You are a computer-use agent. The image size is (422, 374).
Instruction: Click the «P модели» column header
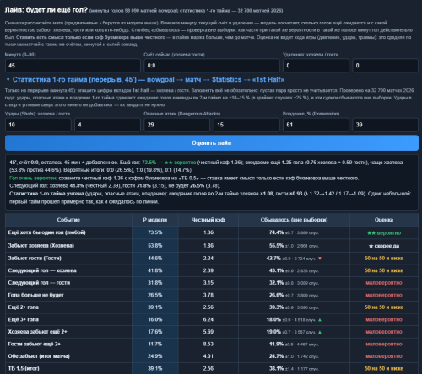click(155, 220)
